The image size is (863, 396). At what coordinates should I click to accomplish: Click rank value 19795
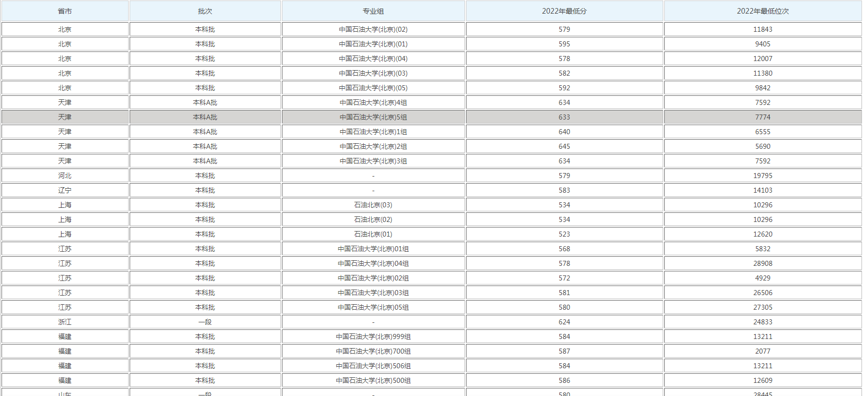point(763,176)
